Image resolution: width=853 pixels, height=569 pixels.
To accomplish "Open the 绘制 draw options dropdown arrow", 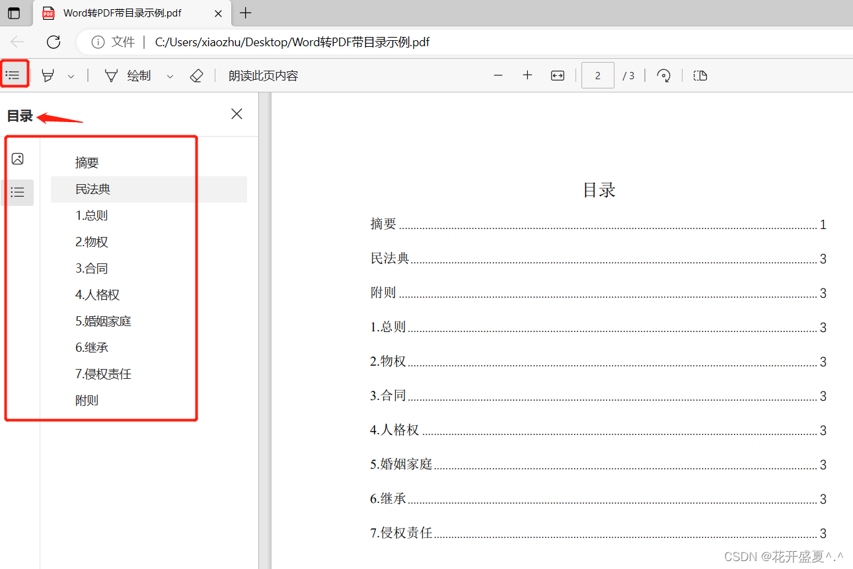I will tap(170, 77).
